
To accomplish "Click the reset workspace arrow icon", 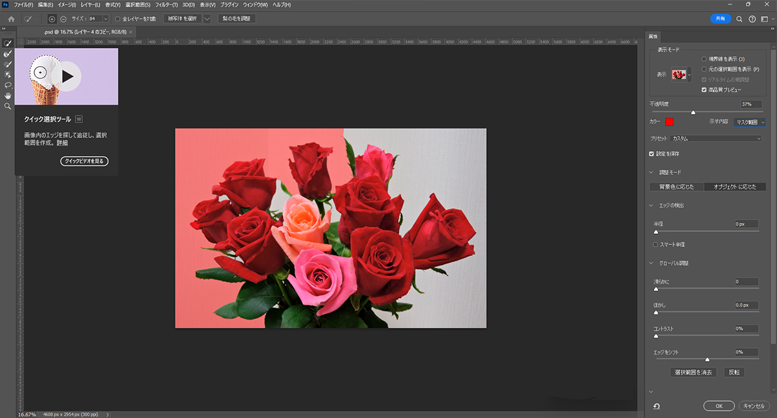I will [657, 406].
